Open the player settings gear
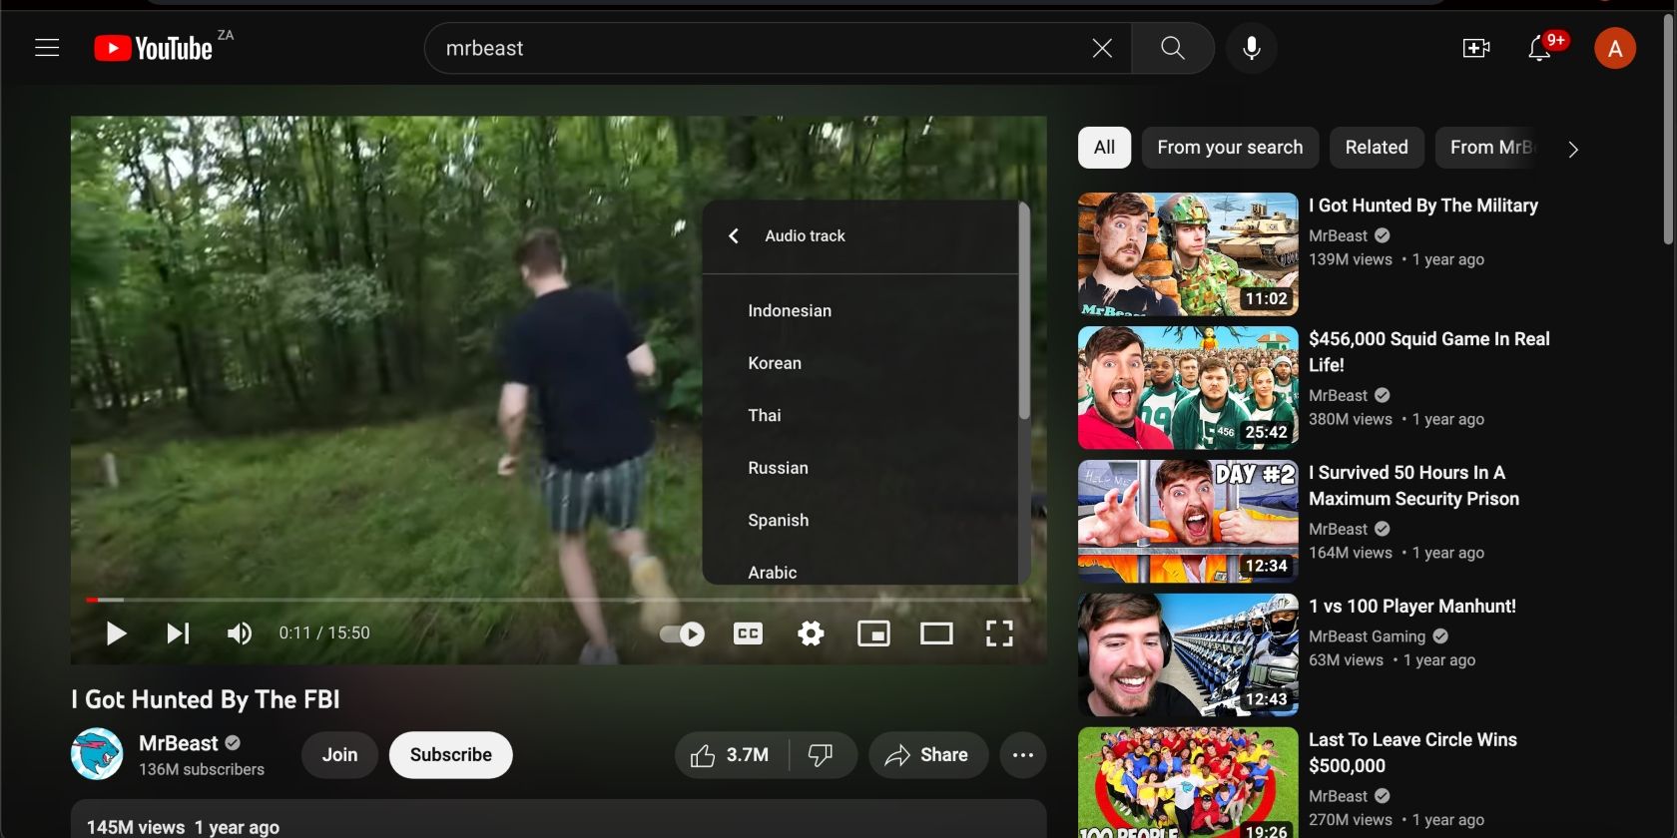 [811, 633]
